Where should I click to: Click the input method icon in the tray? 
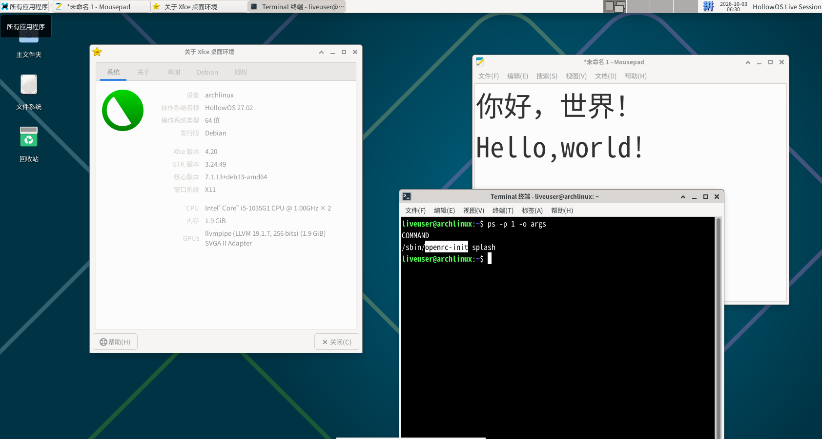(x=708, y=6)
